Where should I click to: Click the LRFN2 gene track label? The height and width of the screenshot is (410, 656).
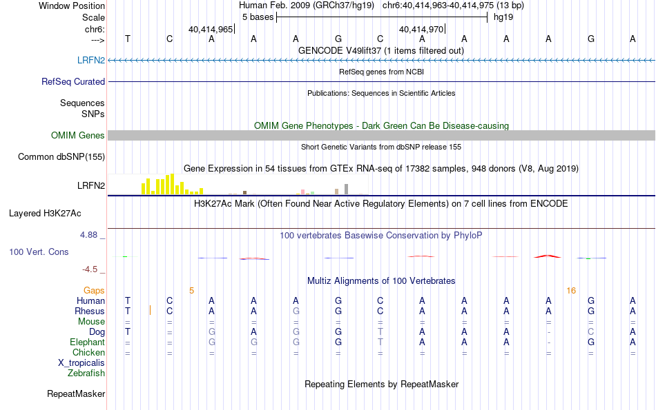pos(90,60)
